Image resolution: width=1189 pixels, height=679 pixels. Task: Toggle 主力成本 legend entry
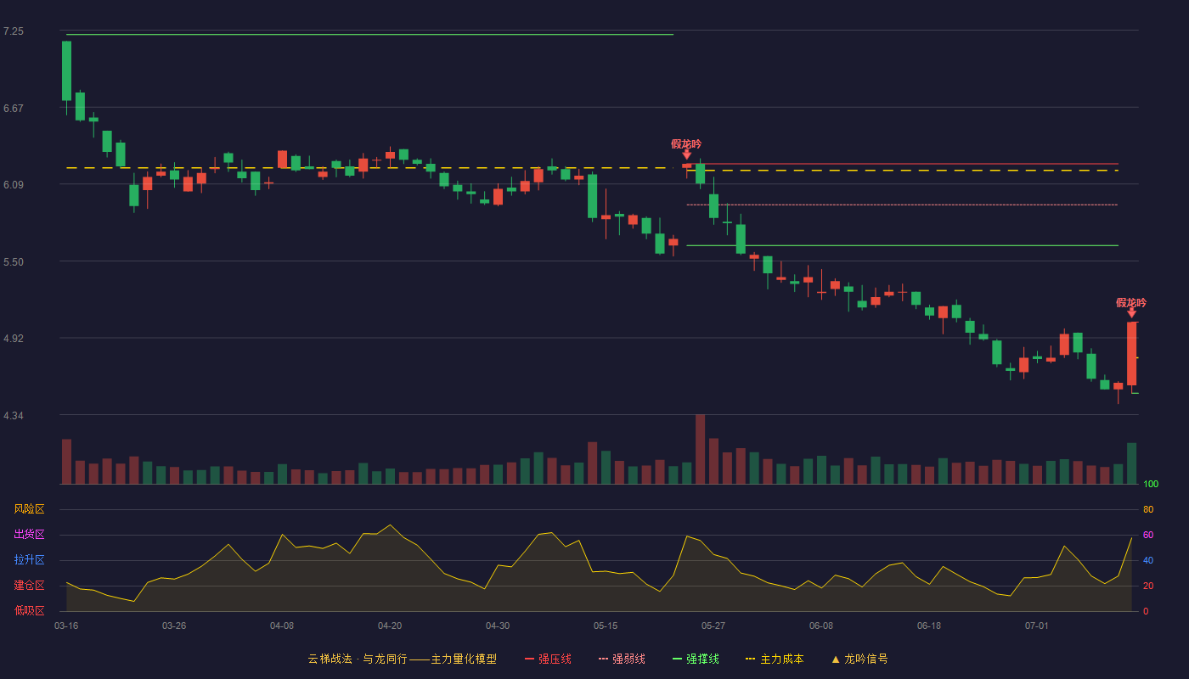[x=774, y=659]
